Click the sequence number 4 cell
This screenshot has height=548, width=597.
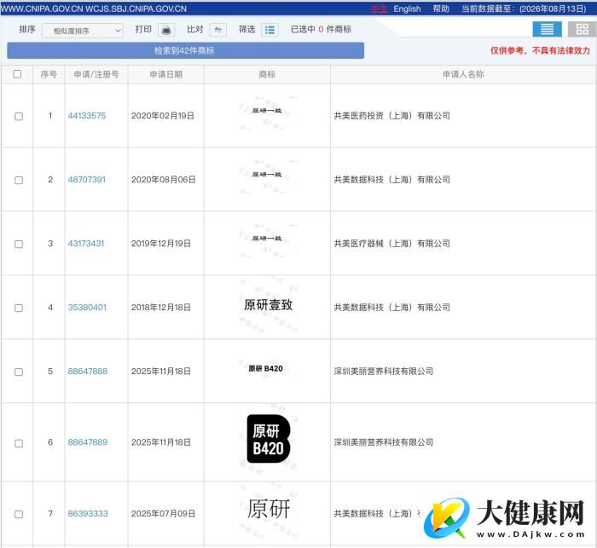(x=50, y=308)
